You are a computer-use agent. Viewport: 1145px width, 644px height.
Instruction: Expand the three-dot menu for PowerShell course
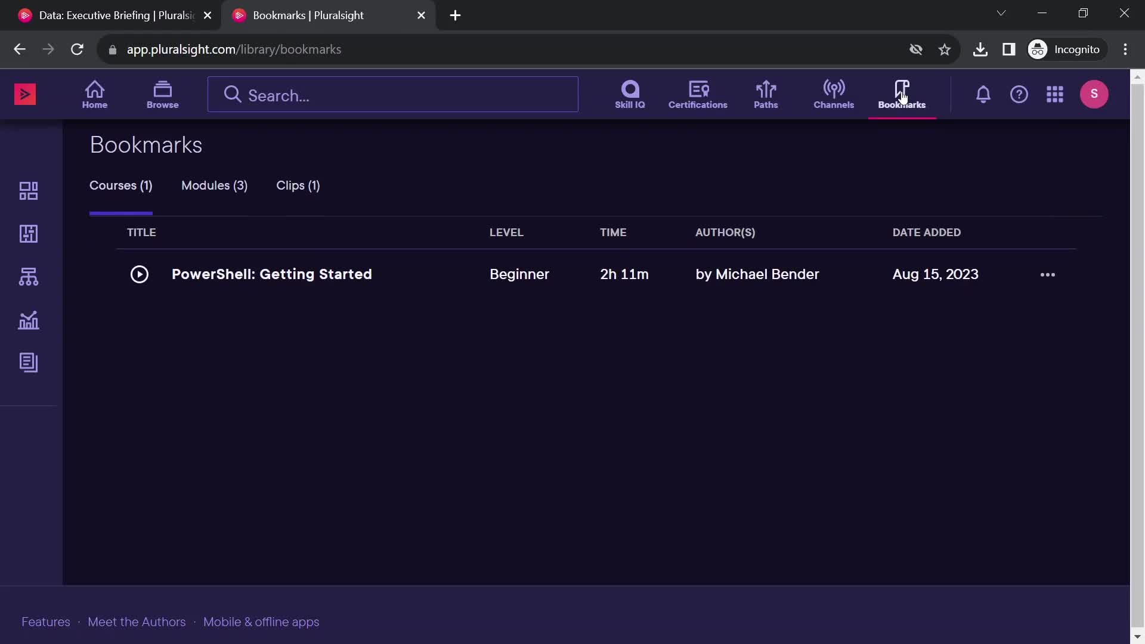[x=1047, y=274]
